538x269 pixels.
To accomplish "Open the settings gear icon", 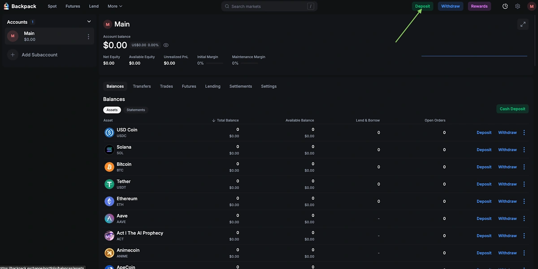I will (x=518, y=6).
